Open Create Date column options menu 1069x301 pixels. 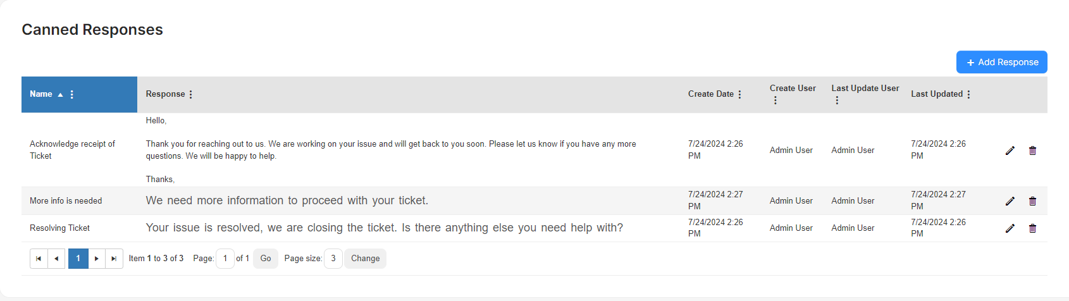click(x=739, y=94)
